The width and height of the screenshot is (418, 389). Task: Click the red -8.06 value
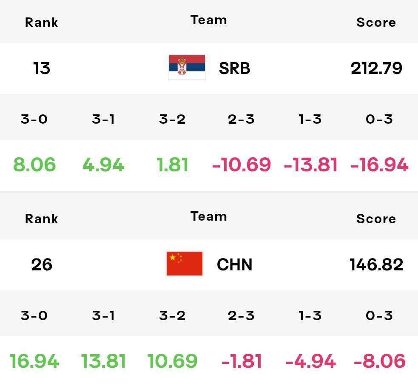pyautogui.click(x=379, y=361)
